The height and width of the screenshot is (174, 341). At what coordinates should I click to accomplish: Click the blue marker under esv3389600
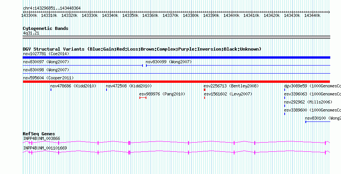point(284,114)
